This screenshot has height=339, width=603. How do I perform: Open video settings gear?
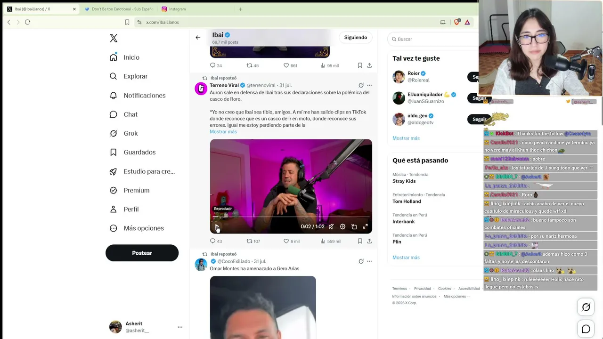click(x=342, y=226)
